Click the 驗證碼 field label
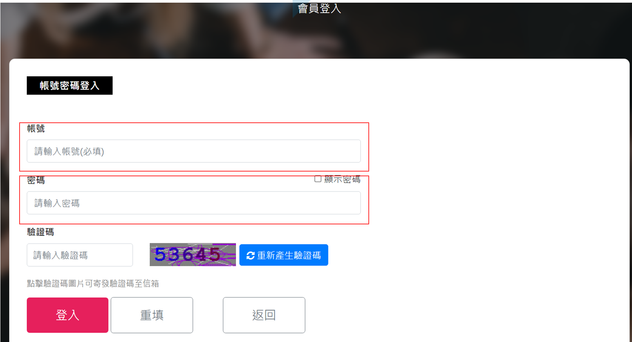This screenshot has width=632, height=342. pos(40,232)
